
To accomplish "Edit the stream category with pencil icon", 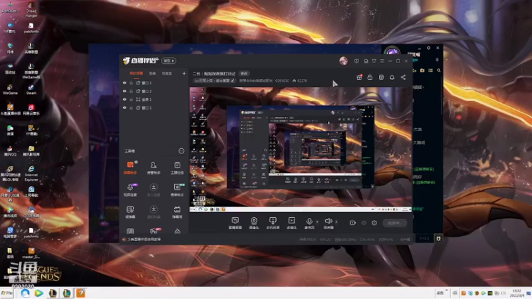I will (x=232, y=80).
